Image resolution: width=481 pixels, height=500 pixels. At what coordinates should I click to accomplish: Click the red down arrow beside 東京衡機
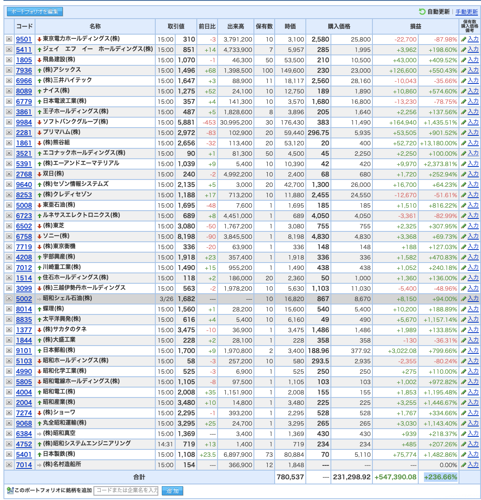click(x=39, y=247)
